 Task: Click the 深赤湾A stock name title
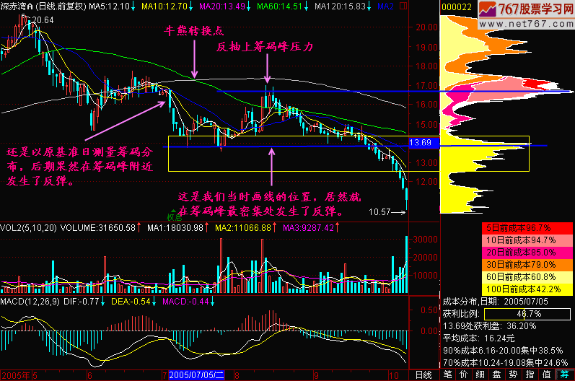click(x=17, y=6)
